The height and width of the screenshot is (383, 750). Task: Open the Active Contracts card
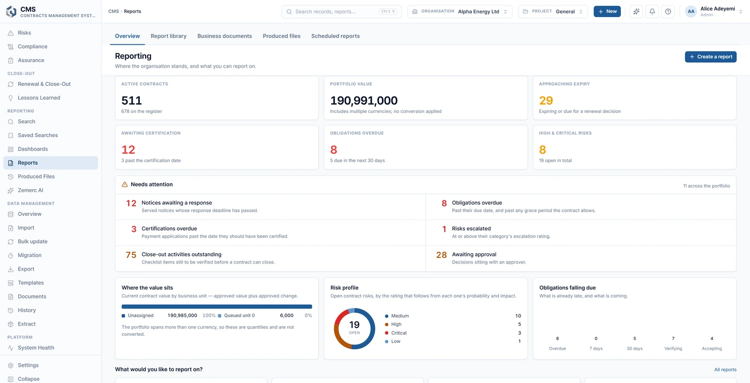[217, 97]
